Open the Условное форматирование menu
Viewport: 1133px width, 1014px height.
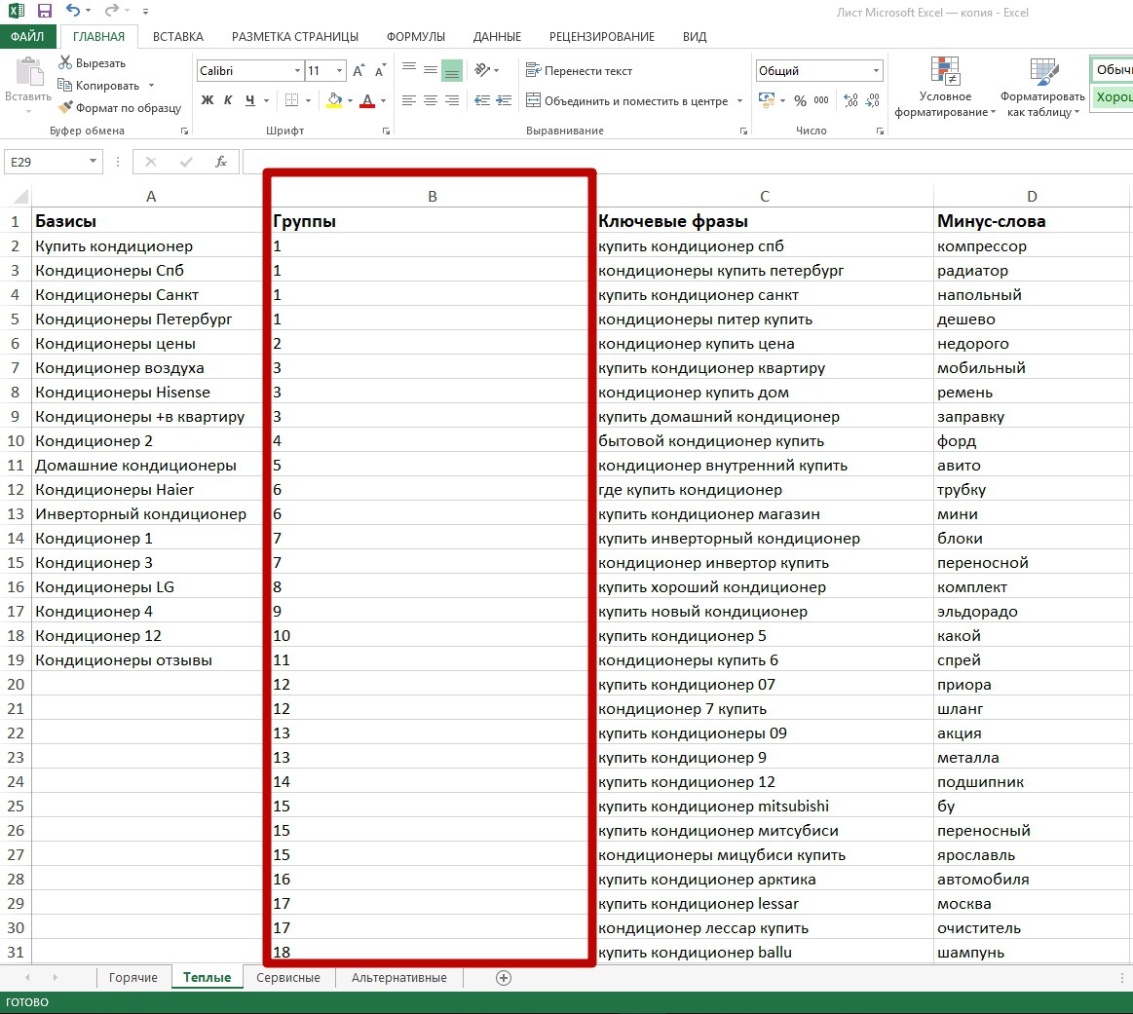coord(945,87)
